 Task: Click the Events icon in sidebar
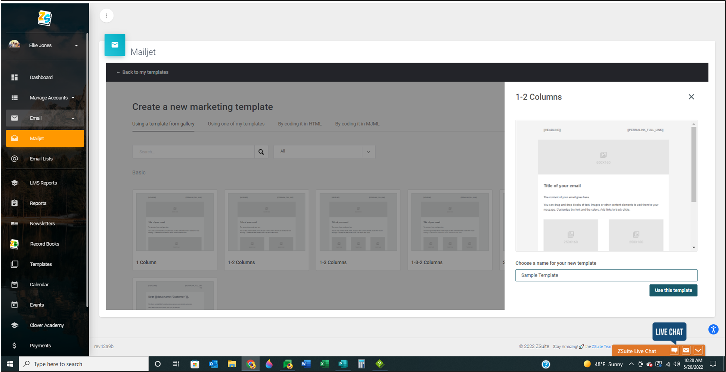pyautogui.click(x=15, y=305)
